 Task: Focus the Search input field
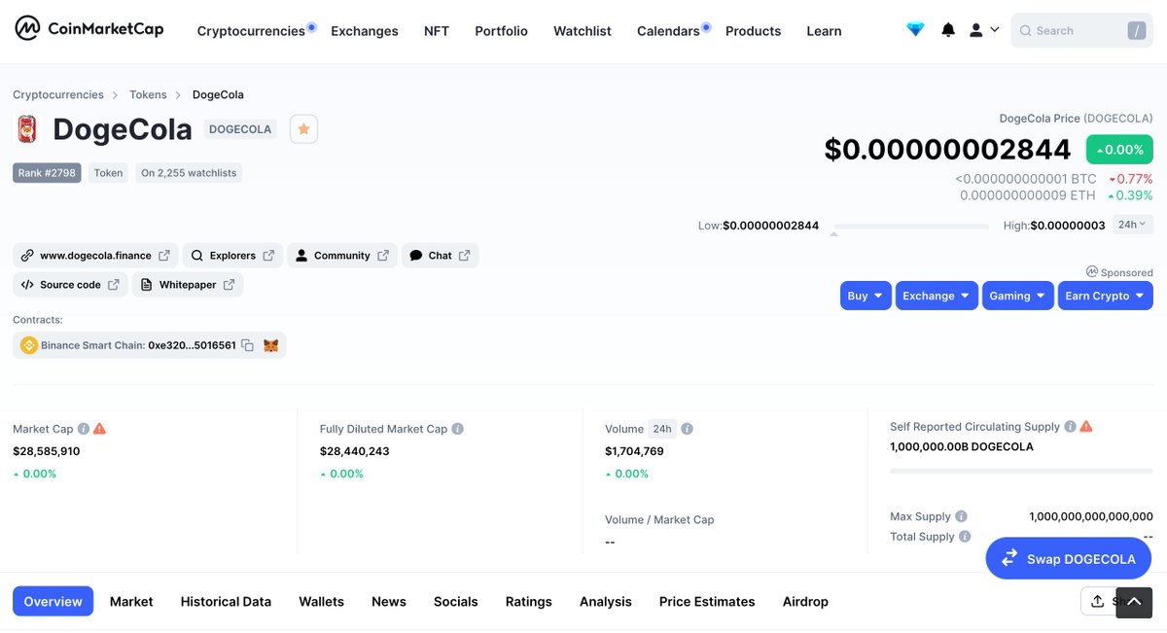point(1081,31)
